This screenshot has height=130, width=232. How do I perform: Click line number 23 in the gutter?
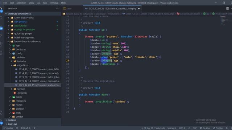click(x=67, y=61)
